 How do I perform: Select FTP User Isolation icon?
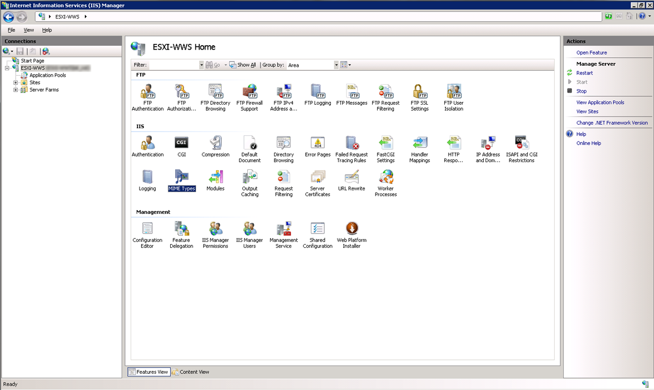453,97
